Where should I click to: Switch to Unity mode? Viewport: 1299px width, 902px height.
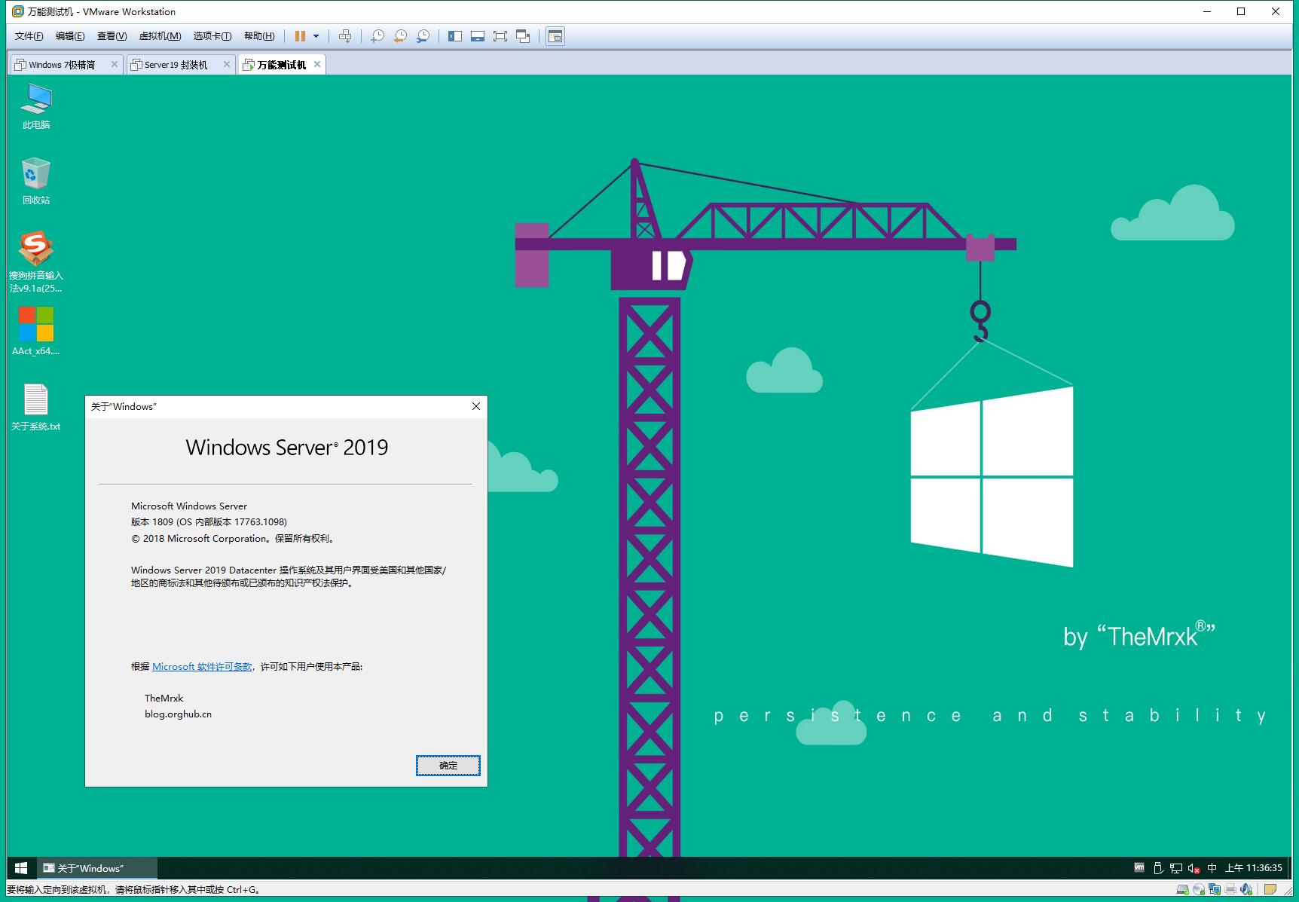click(523, 36)
